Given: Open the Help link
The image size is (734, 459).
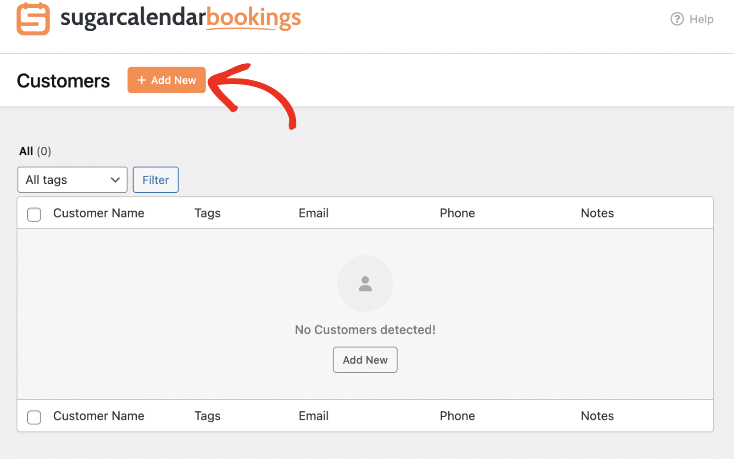Looking at the screenshot, I should click(x=701, y=19).
